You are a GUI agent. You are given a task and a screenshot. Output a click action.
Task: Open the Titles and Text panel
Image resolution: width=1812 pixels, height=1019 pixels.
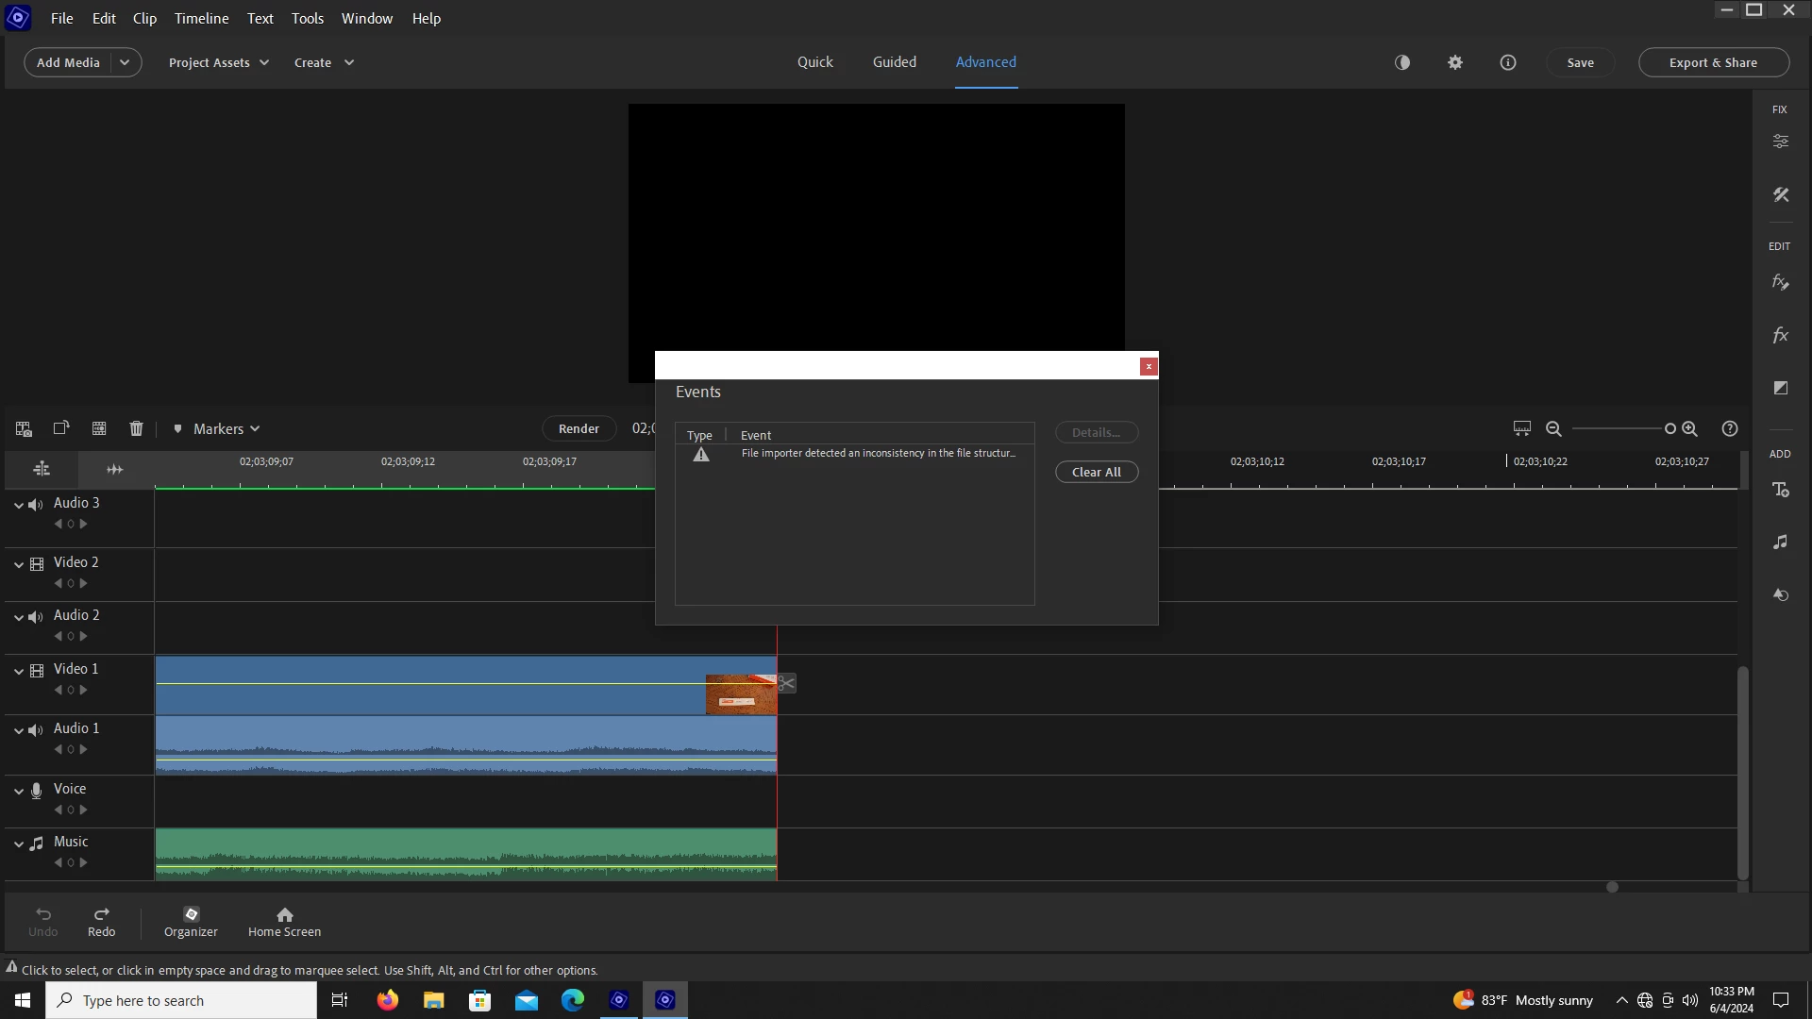[x=1780, y=490]
